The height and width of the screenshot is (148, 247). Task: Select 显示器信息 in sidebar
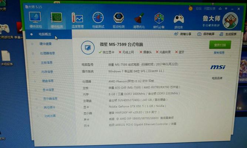pyautogui.click(x=50, y=99)
